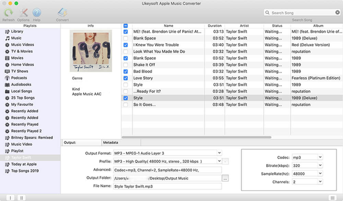Open the Bitrate(kbps) dropdown
The height and width of the screenshot is (201, 343).
[x=320, y=165]
